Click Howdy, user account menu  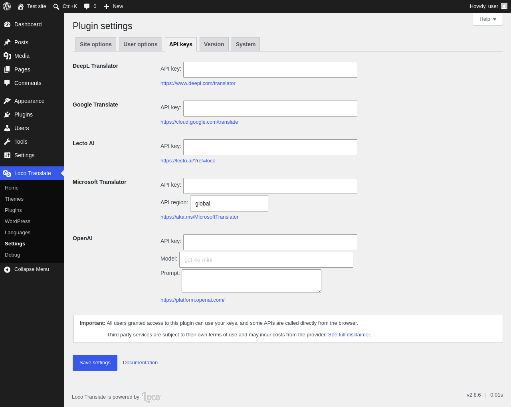tap(488, 6)
